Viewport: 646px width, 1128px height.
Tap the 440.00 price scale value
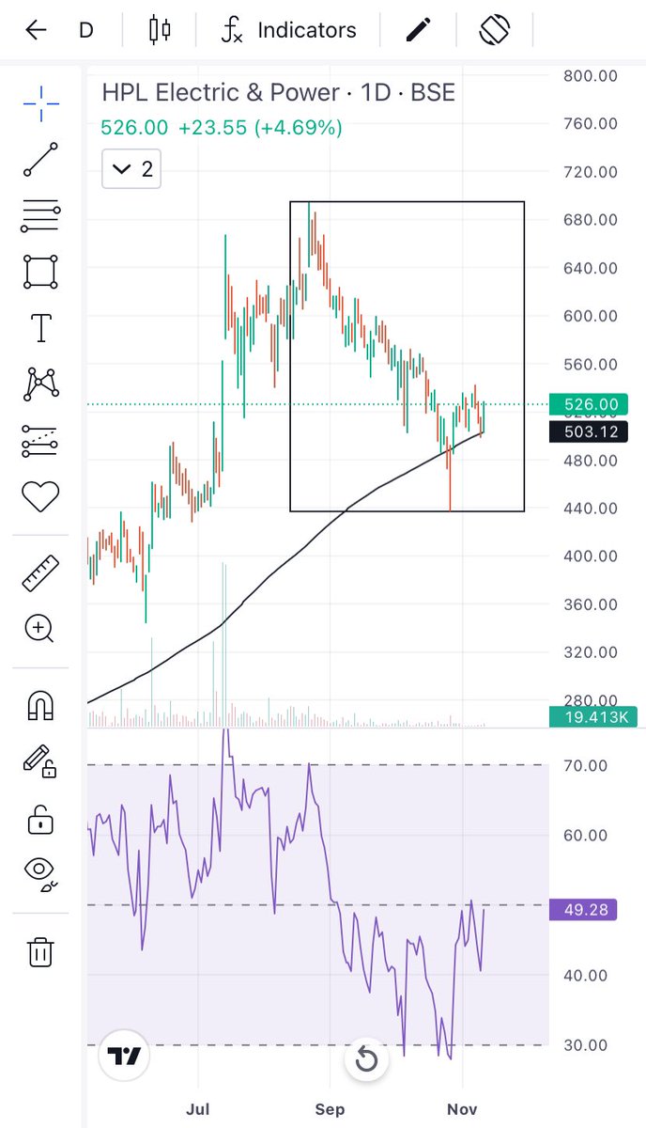click(591, 509)
